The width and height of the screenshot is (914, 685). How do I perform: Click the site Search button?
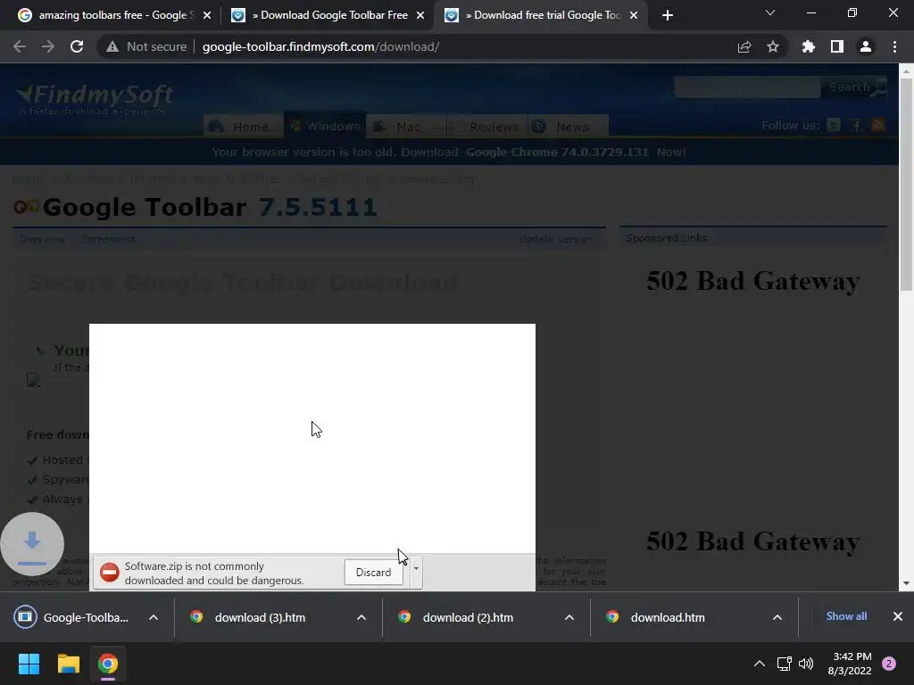tap(854, 87)
